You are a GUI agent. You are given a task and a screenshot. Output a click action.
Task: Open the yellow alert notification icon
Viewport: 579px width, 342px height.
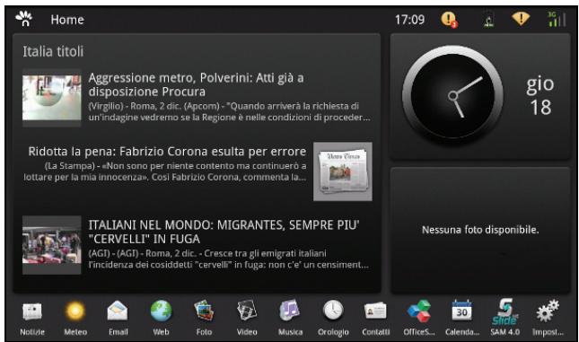point(449,19)
